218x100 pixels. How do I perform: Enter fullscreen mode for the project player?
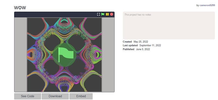(98, 14)
